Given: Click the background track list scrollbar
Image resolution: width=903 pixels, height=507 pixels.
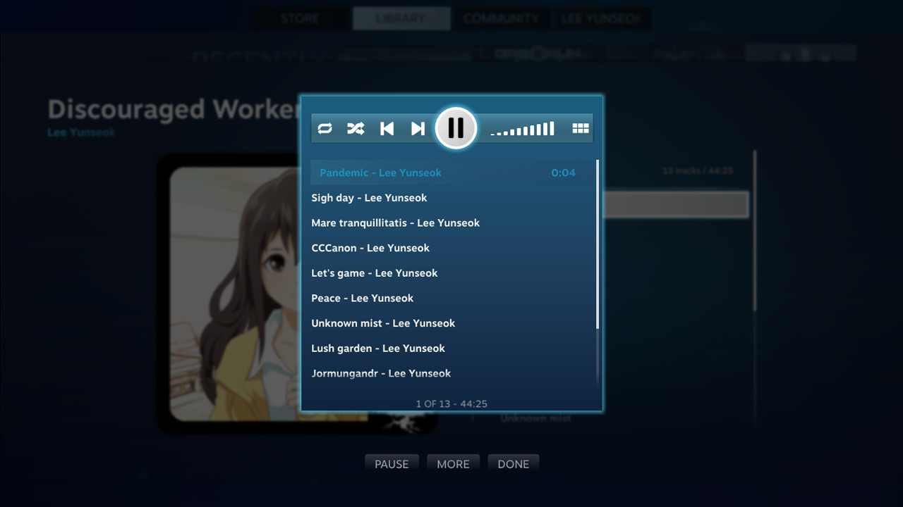Looking at the screenshot, I should (x=754, y=231).
